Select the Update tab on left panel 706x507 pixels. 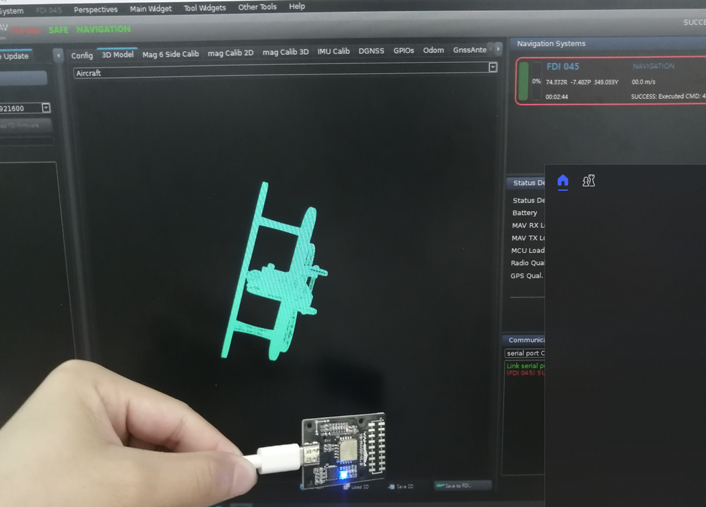(15, 56)
